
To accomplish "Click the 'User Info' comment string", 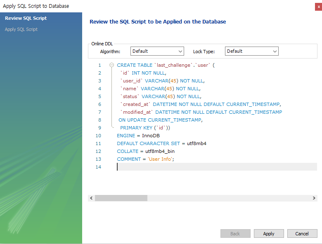I will [x=160, y=159].
